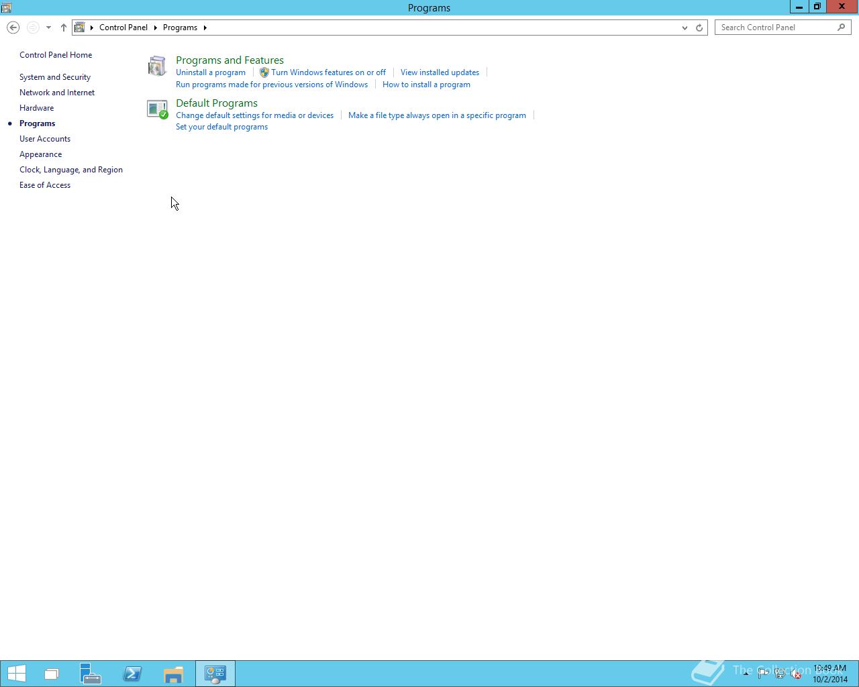Open Change default settings for media or devices

[254, 115]
